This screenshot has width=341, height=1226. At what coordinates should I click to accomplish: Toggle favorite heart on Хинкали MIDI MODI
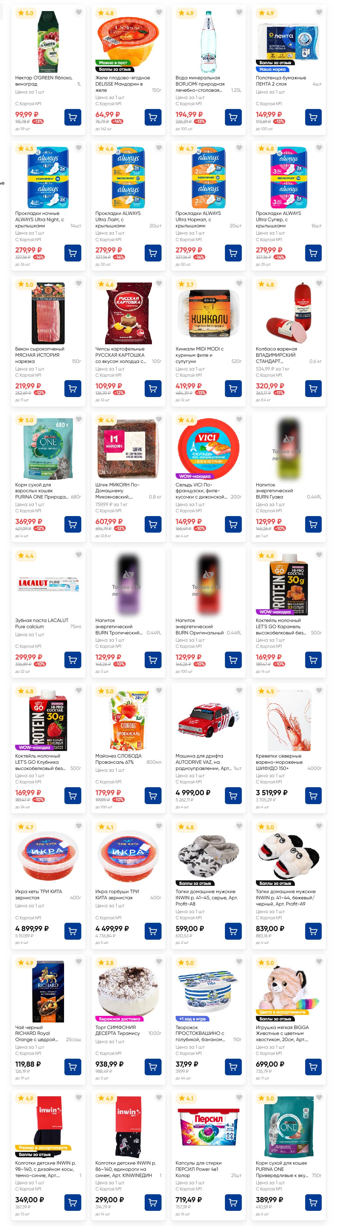pyautogui.click(x=239, y=284)
